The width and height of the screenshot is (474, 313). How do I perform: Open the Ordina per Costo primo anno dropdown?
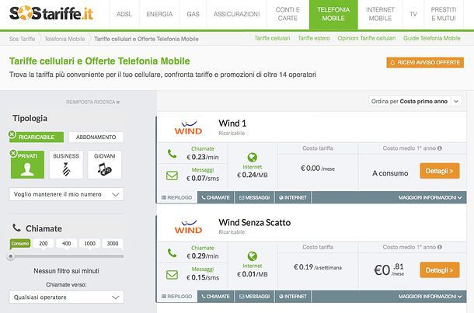(x=415, y=102)
